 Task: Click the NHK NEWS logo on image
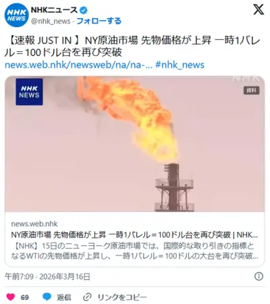(29, 92)
